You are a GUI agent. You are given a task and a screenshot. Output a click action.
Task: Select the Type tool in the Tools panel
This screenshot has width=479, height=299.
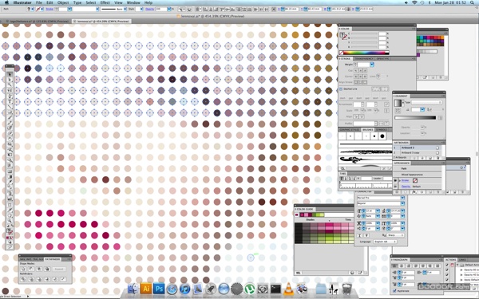coord(10,101)
